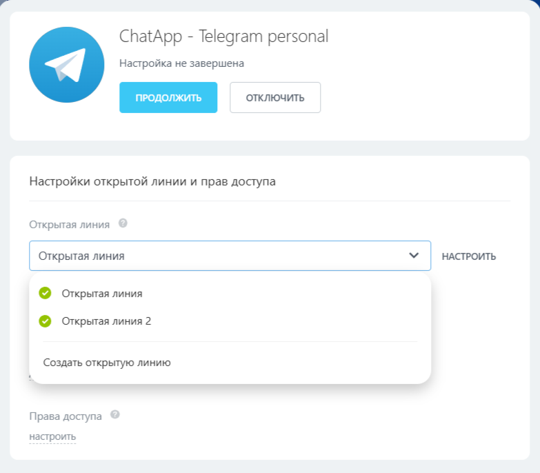Open НАСТРОИТЬ link next to the dropdown

[468, 256]
